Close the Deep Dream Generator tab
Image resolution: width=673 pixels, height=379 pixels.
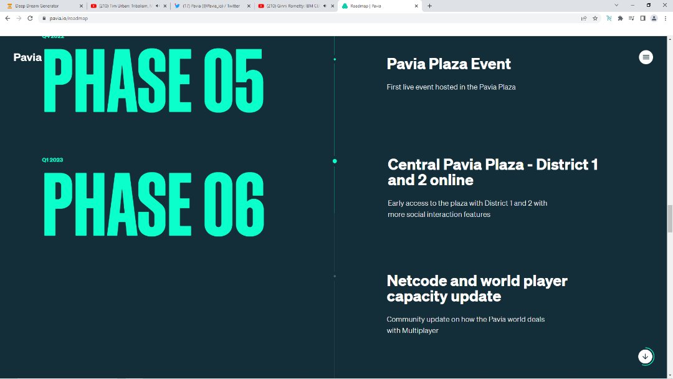coord(81,6)
